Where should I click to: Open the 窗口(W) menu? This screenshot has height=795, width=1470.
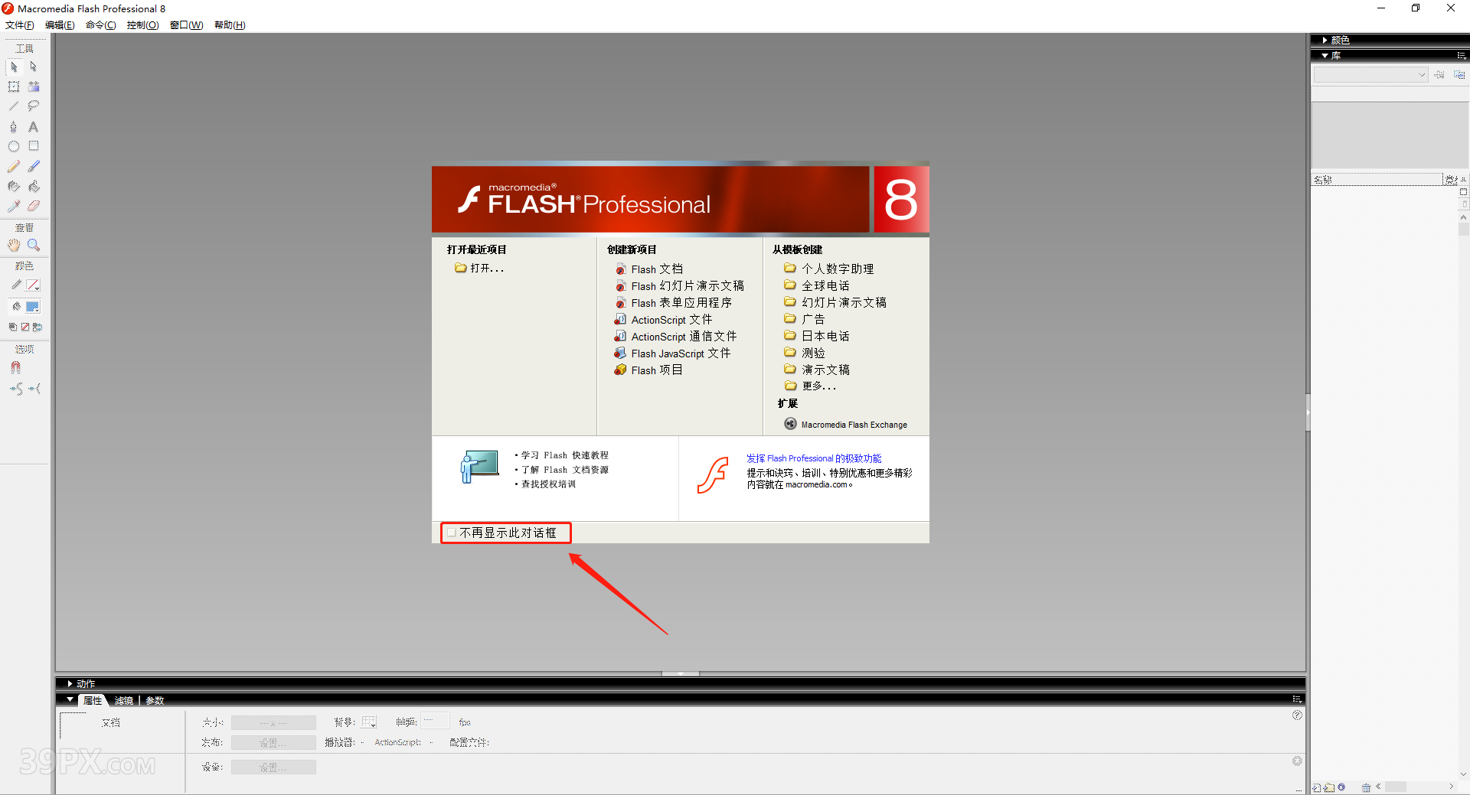[186, 25]
